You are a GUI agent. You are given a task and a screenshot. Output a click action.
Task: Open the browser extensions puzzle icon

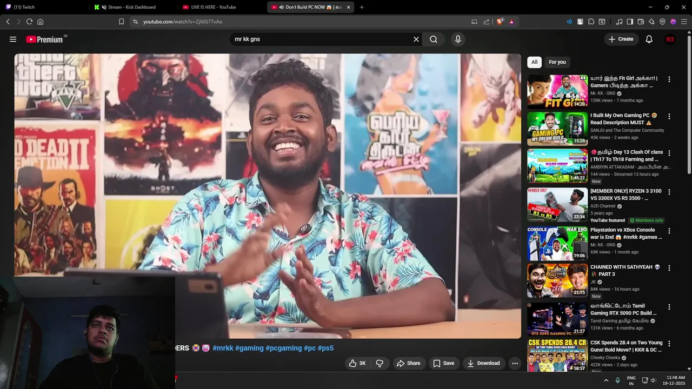(x=591, y=22)
